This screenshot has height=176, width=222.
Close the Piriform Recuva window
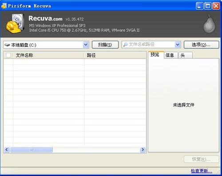pyautogui.click(x=216, y=6)
